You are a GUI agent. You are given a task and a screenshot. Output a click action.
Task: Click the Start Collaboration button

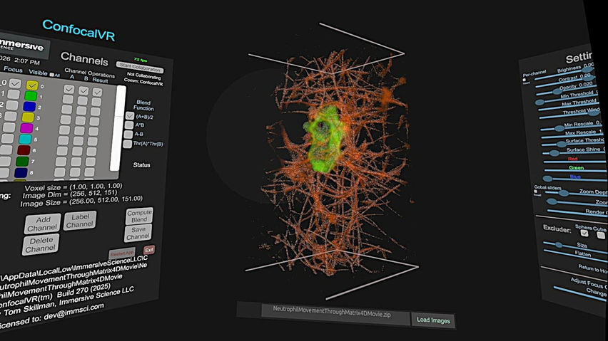140,68
